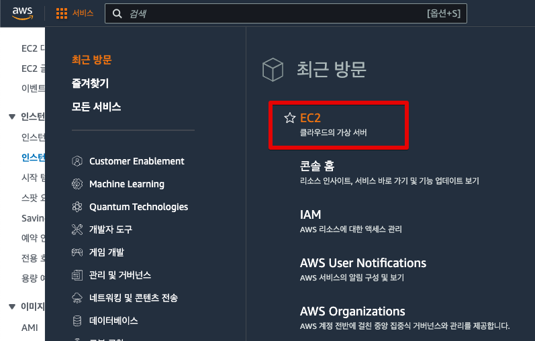Click the 데이터베이스 cylinder icon
535x341 pixels.
[77, 321]
